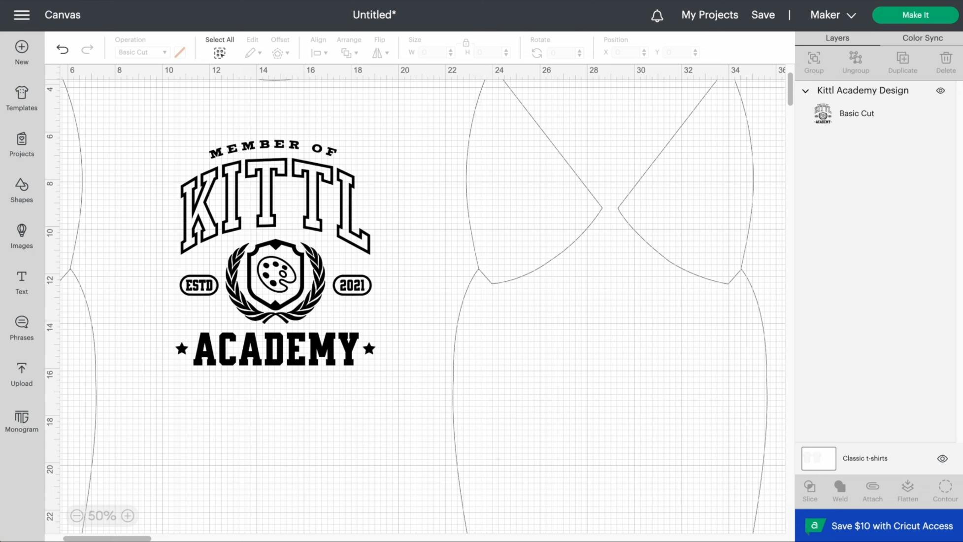Open the Monogram tool

(21, 419)
